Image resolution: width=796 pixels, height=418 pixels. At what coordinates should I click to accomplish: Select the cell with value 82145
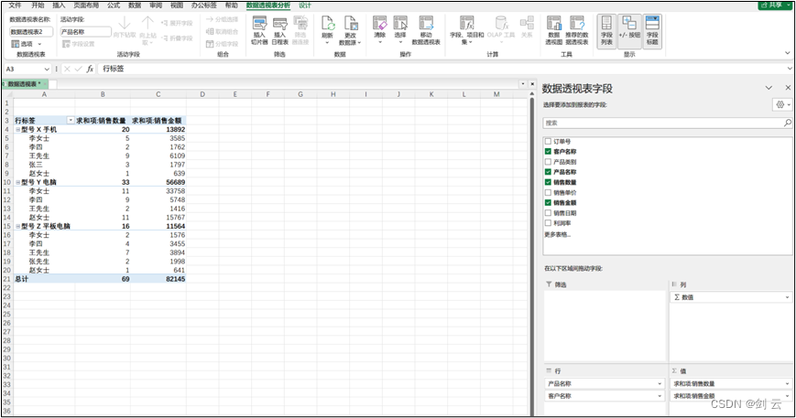[158, 279]
